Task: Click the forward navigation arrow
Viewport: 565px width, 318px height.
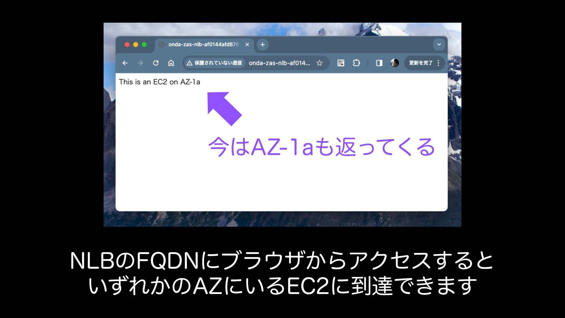Action: pyautogui.click(x=140, y=63)
